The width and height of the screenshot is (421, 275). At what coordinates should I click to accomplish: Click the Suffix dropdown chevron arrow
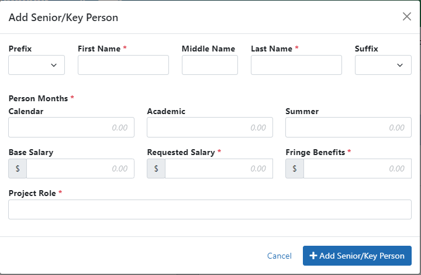click(x=400, y=65)
